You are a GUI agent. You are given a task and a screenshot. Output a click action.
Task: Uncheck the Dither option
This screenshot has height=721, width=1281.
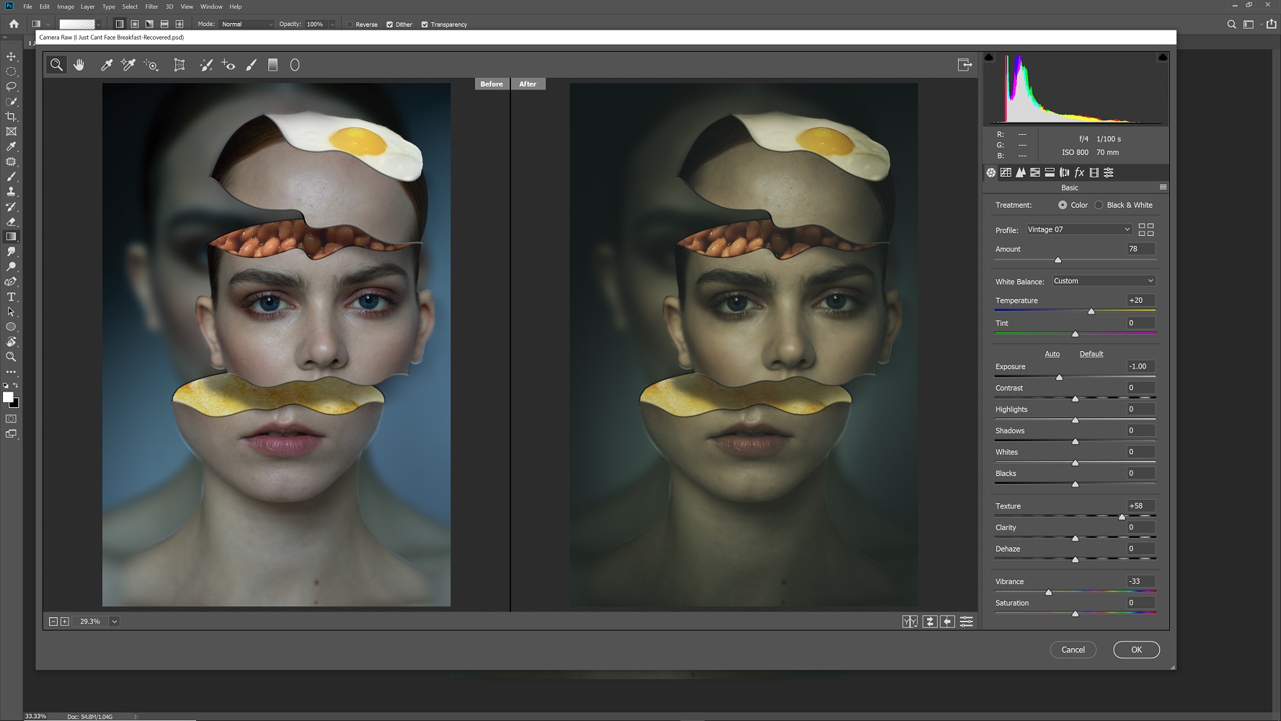tap(389, 25)
